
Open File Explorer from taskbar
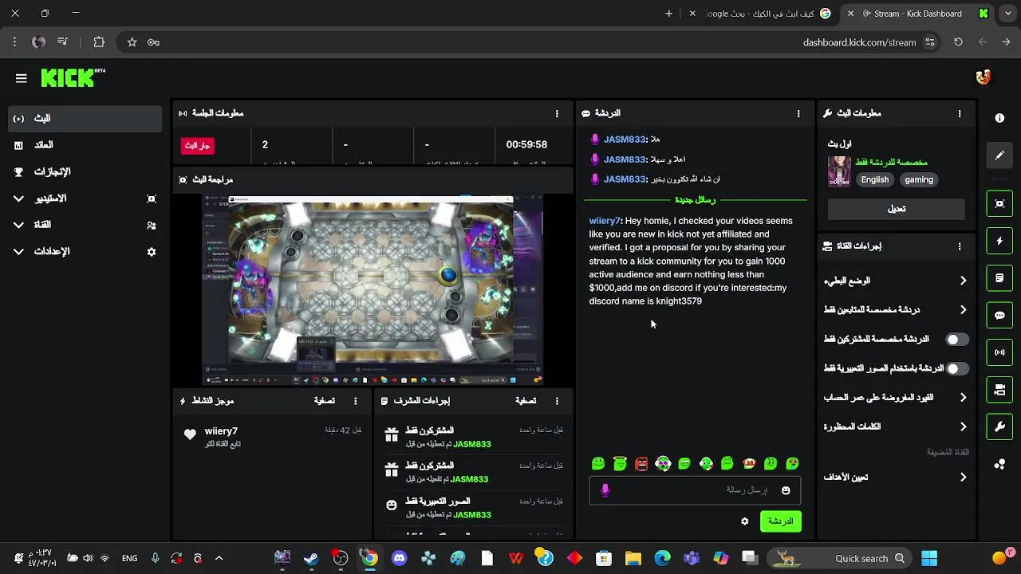point(633,558)
